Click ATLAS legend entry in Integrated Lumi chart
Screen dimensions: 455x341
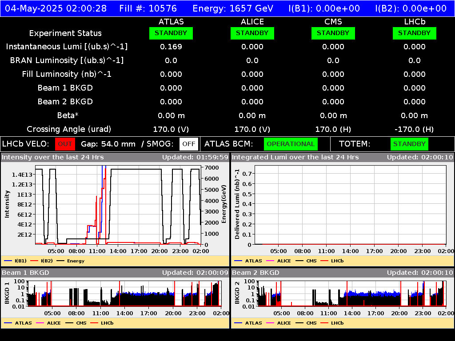click(x=248, y=261)
